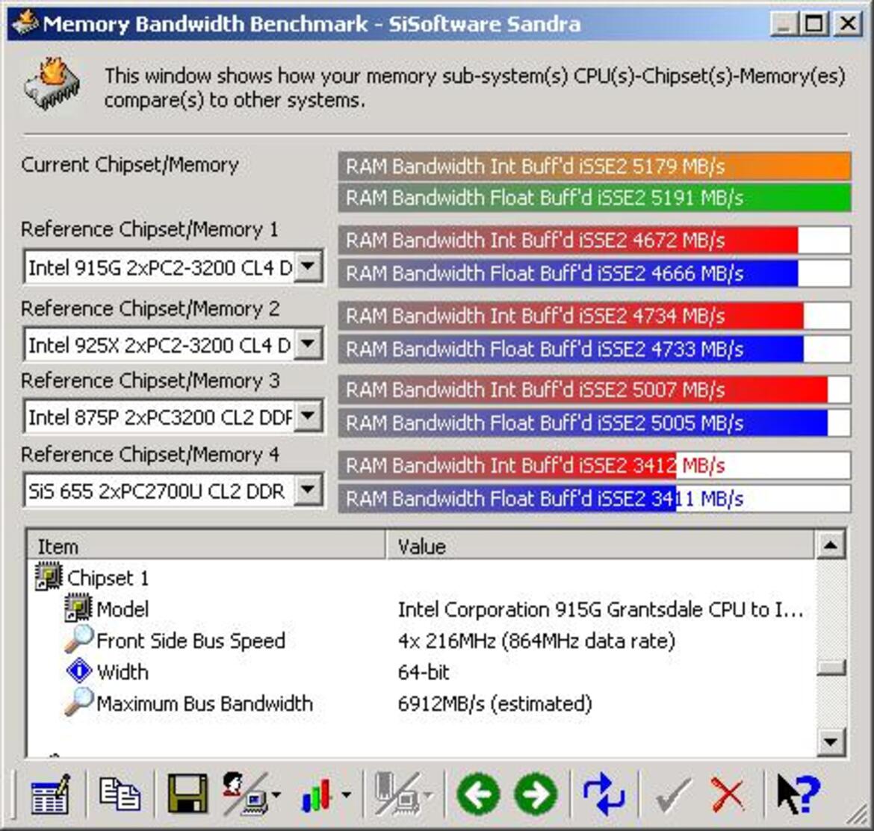874x831 pixels.
Task: Click the Item column header
Action: (x=205, y=545)
